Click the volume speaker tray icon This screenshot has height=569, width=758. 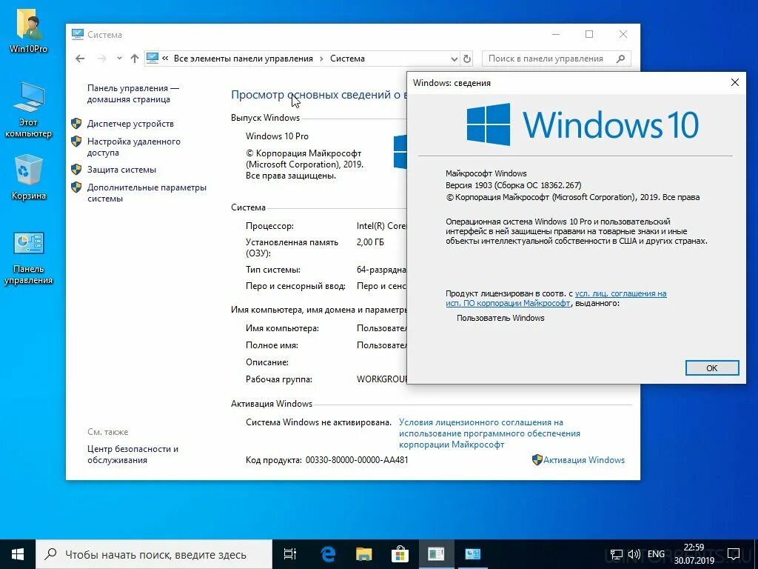pyautogui.click(x=634, y=554)
